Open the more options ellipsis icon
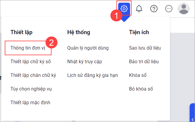 169,9
